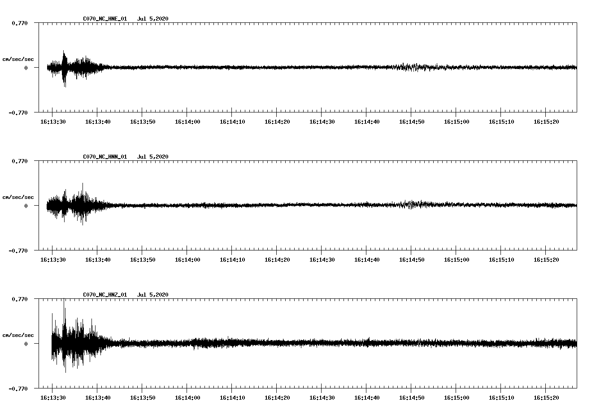Click 16:14:00 time label under HNN plot
Image resolution: width=609 pixels, height=414 pixels.
[x=187, y=259]
